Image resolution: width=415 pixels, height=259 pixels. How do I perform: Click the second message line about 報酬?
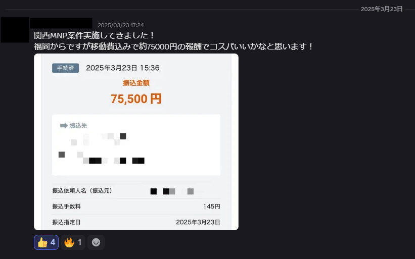173,46
